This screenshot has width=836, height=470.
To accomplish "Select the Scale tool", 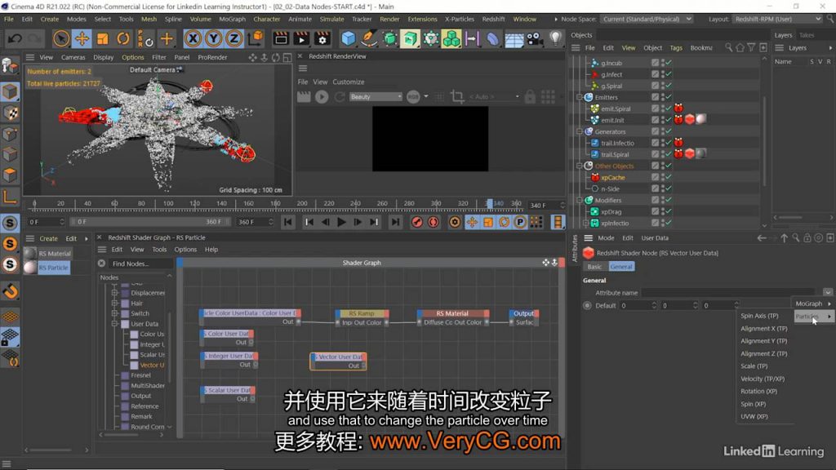I will (x=102, y=38).
